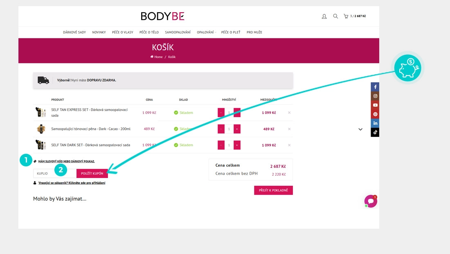This screenshot has height=254, width=450.
Task: Open the Facebook social sidebar icon
Action: [375, 87]
